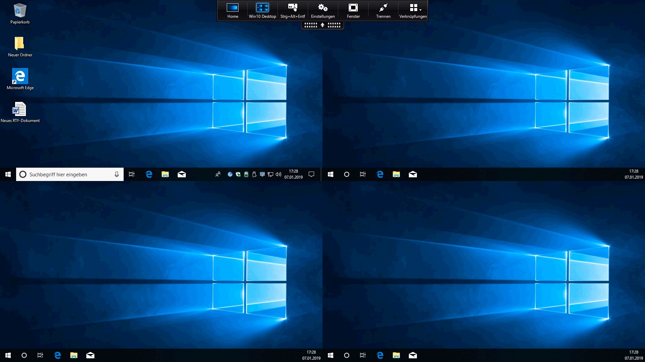This screenshot has width=645, height=362.
Task: Launch the Mail app from the taskbar
Action: [182, 174]
